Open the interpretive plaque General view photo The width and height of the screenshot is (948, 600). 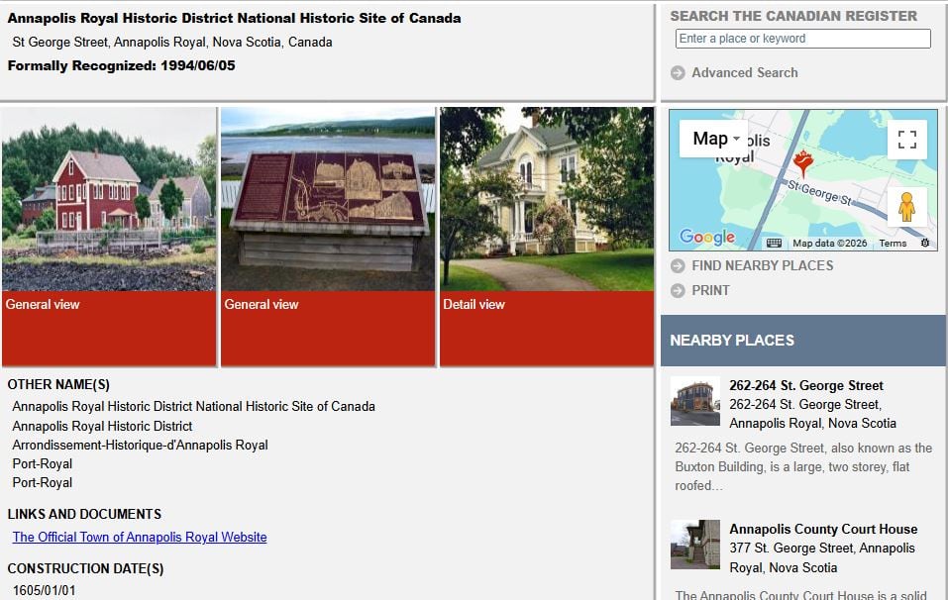point(328,198)
